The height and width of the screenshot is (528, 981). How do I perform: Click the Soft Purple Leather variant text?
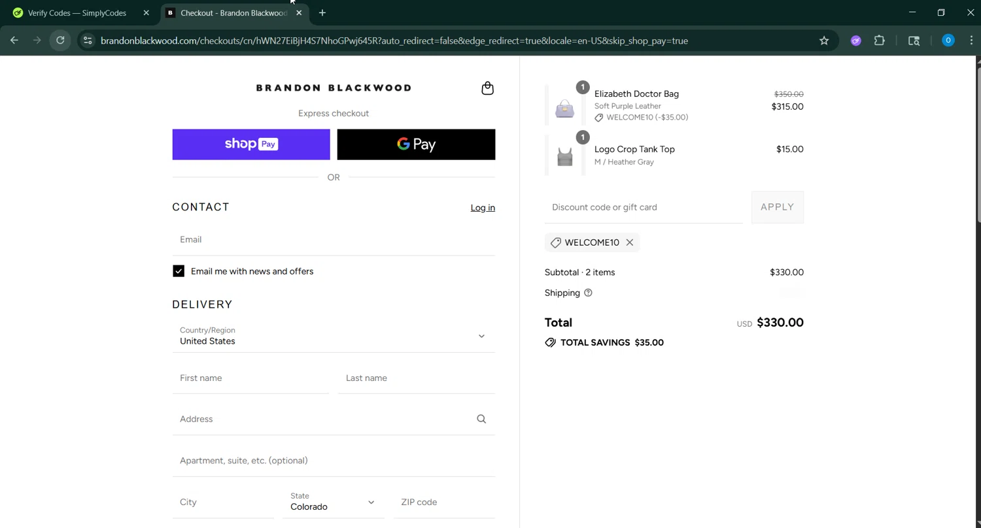coord(628,106)
